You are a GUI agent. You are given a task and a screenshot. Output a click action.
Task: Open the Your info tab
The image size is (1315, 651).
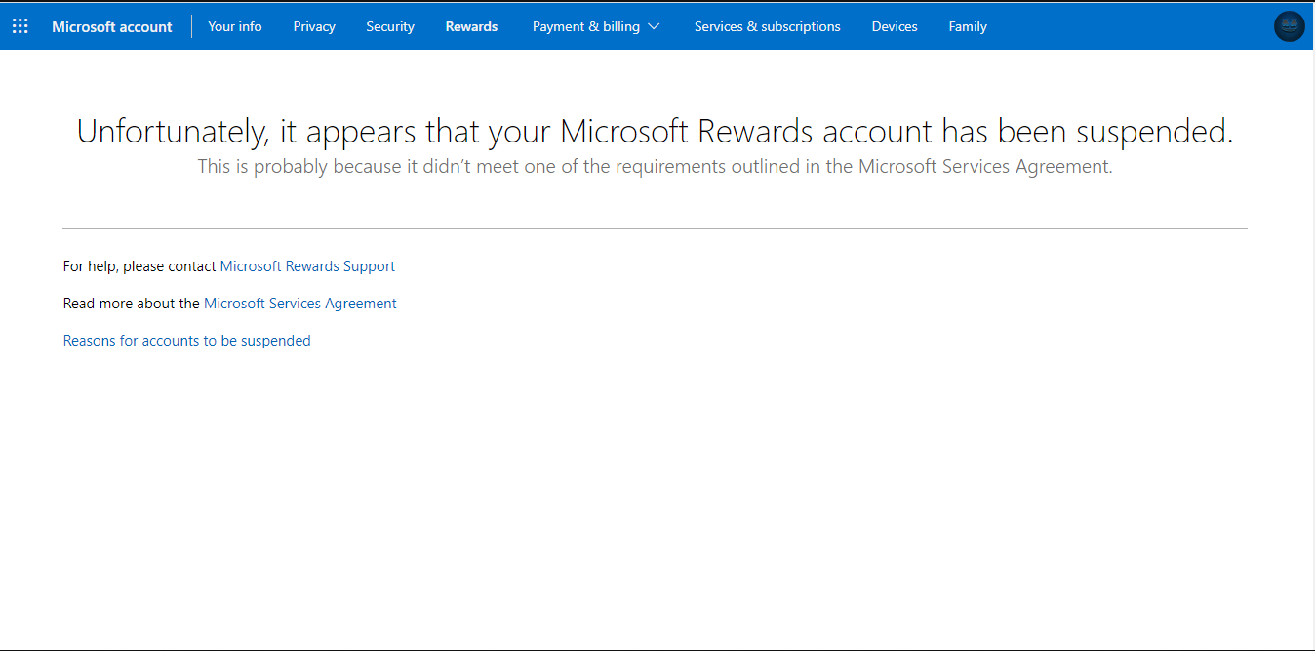(235, 26)
